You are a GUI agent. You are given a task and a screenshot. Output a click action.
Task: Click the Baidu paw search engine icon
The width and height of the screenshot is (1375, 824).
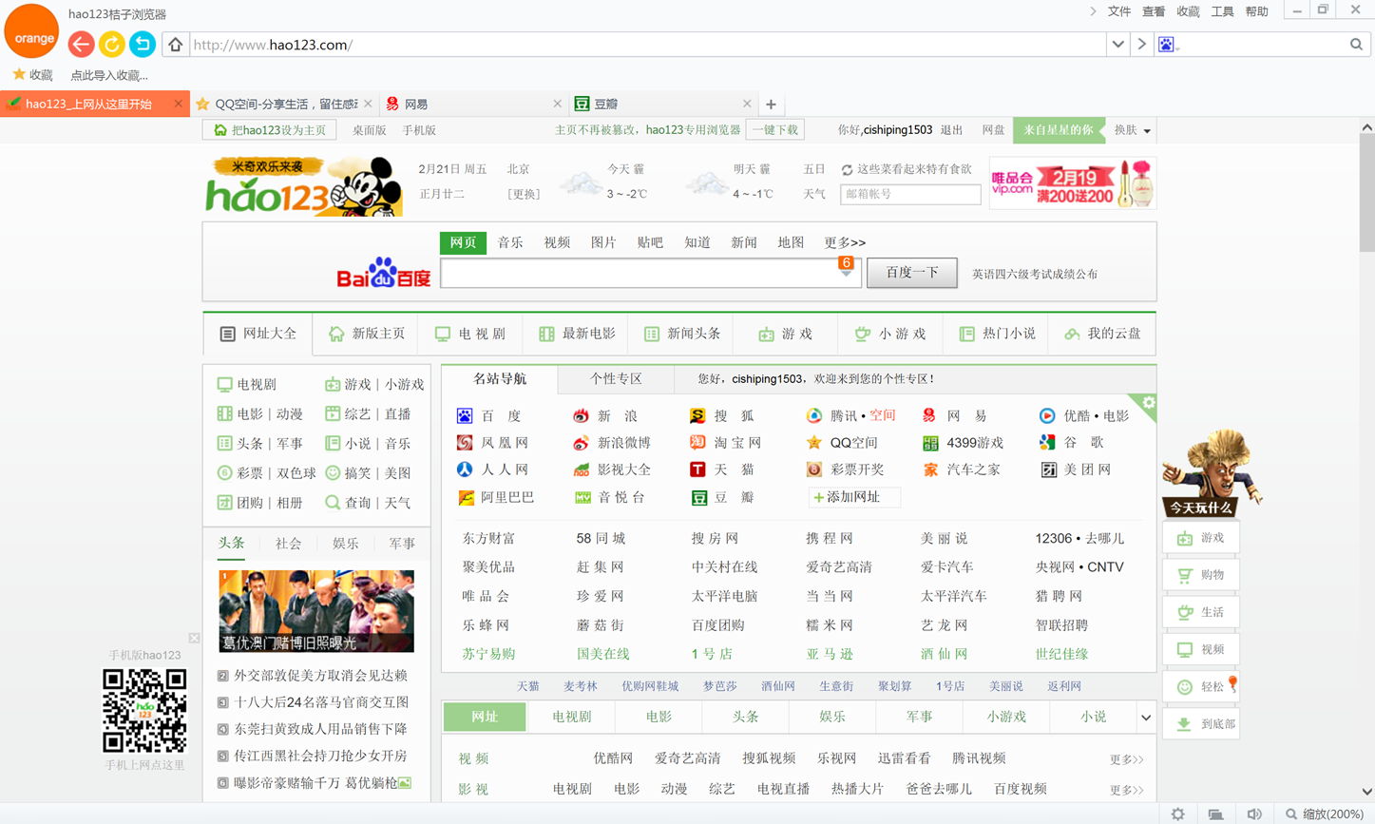1166,45
